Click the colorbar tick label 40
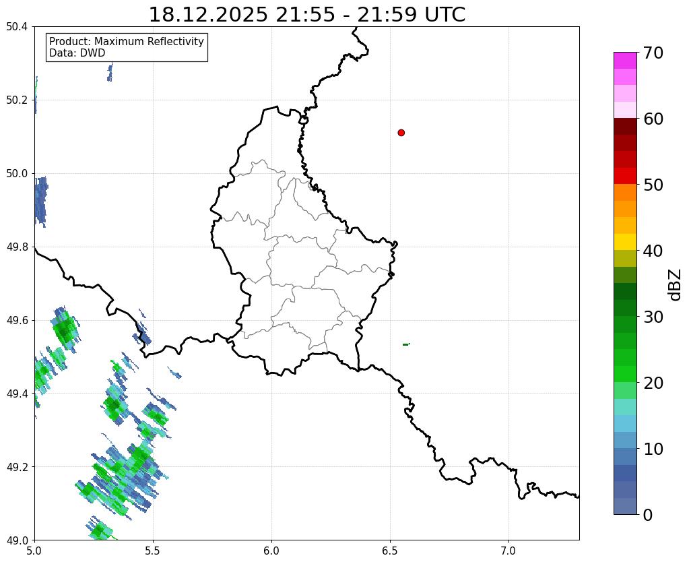 coord(653,251)
